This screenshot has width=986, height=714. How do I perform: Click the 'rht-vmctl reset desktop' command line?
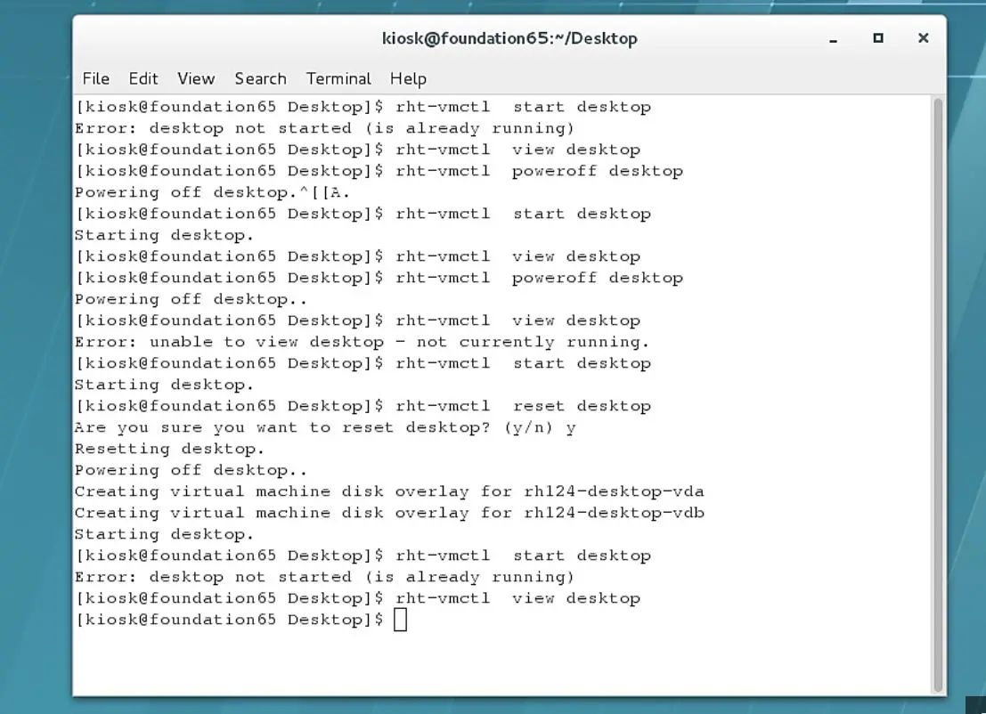point(523,406)
